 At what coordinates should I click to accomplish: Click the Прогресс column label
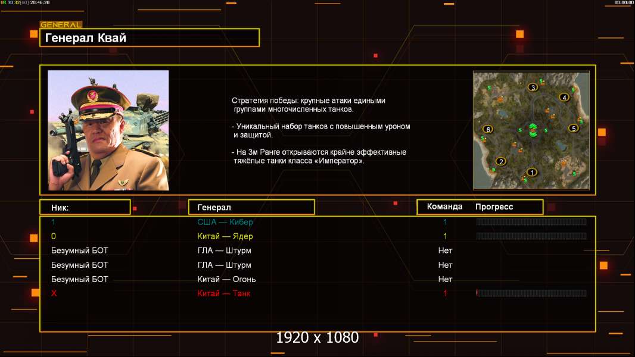click(494, 206)
